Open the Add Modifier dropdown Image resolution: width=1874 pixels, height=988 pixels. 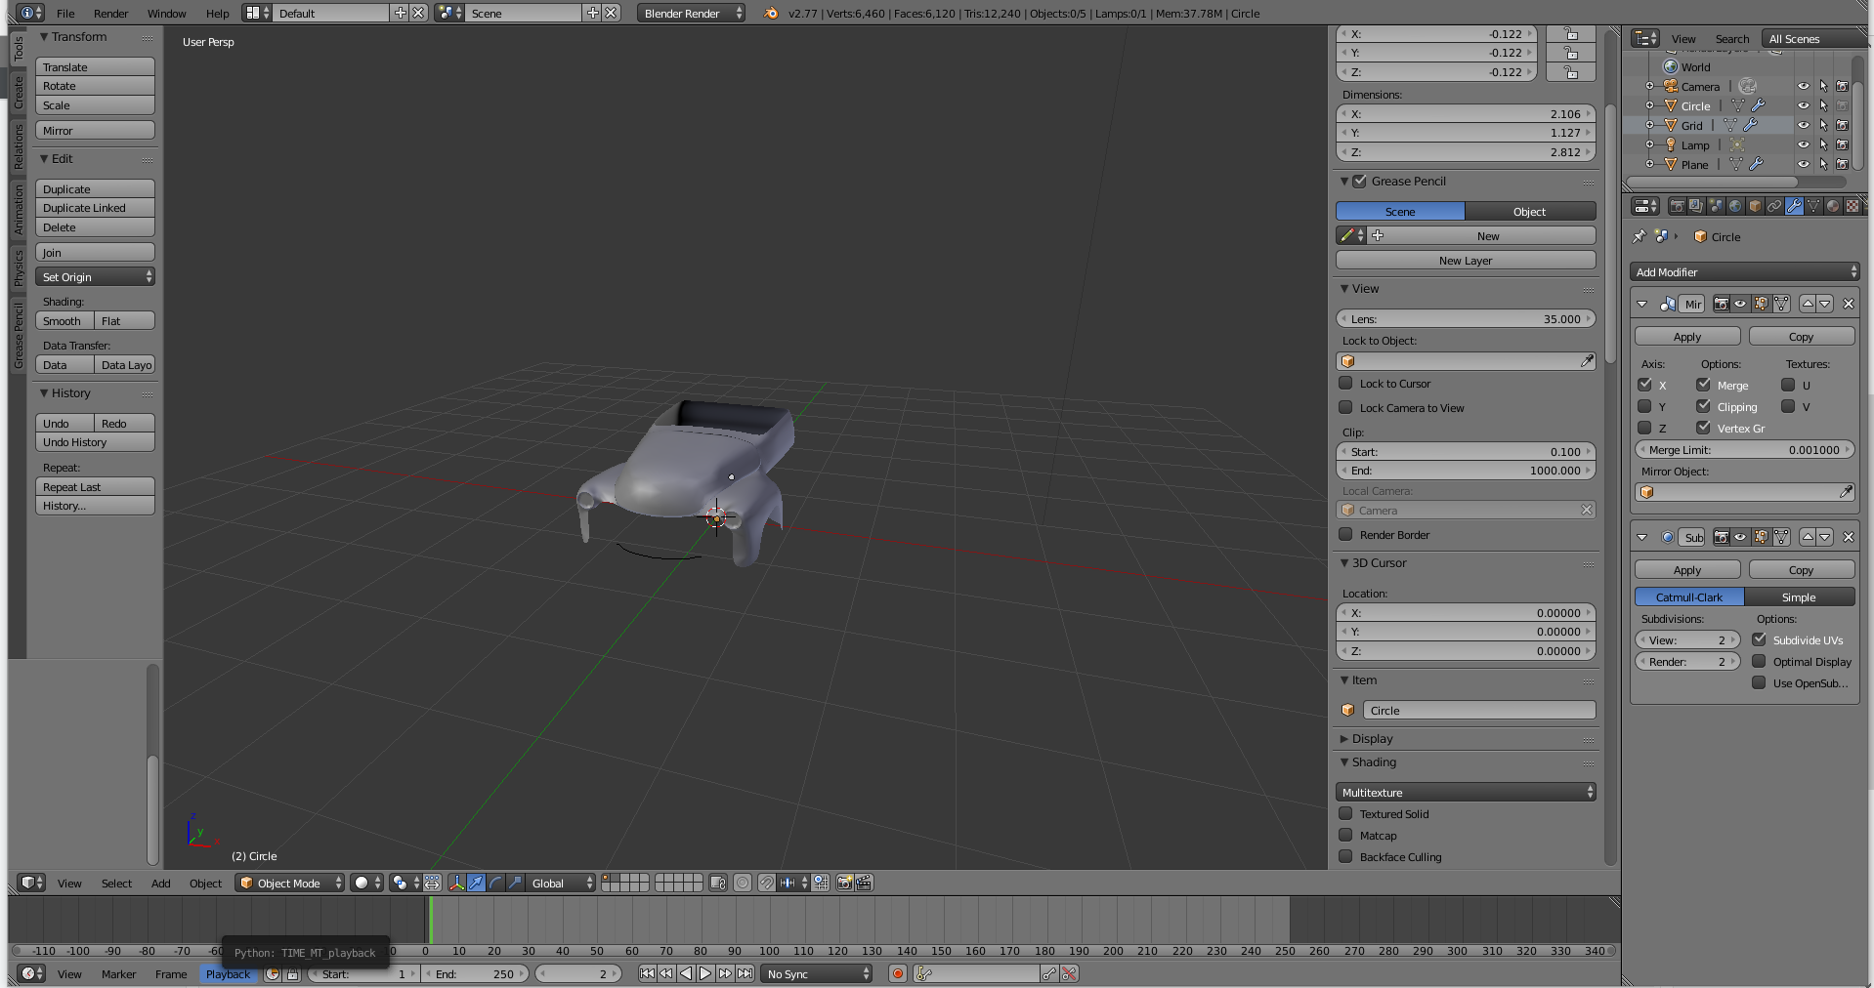(1744, 271)
